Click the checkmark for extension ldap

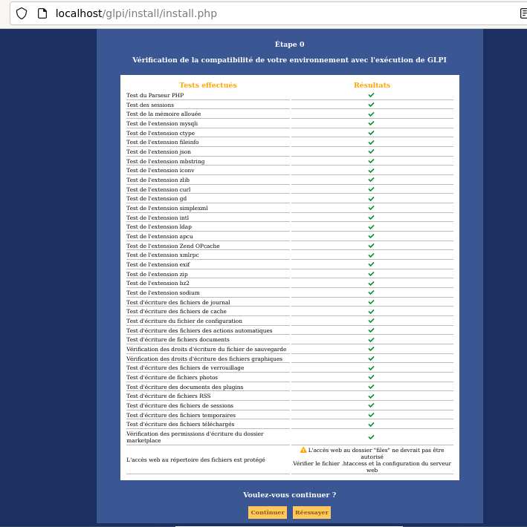[371, 227]
